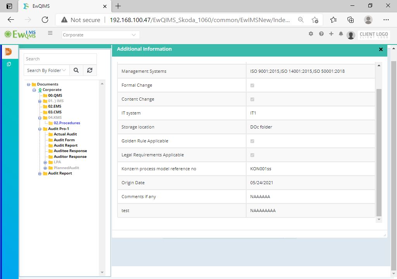
Task: Open browser zoom magnifier icon
Action: click(301, 20)
